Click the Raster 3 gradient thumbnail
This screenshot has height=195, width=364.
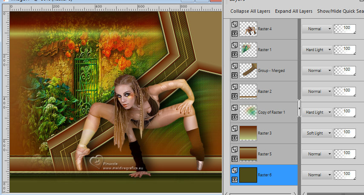coord(248,133)
